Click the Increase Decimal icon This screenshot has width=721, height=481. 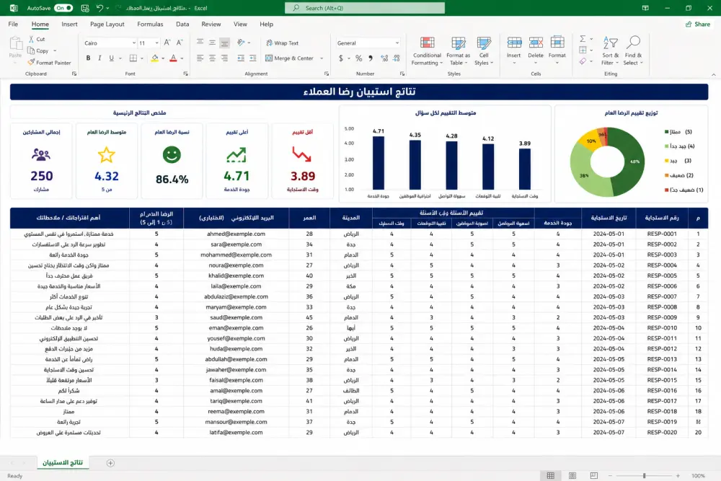coord(384,58)
